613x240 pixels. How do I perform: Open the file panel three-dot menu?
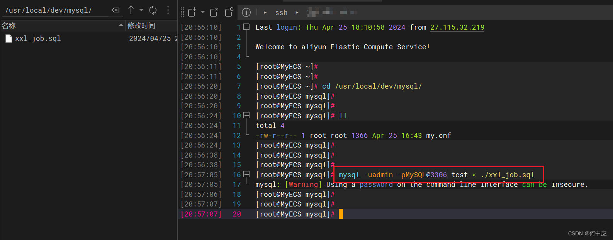coord(168,10)
